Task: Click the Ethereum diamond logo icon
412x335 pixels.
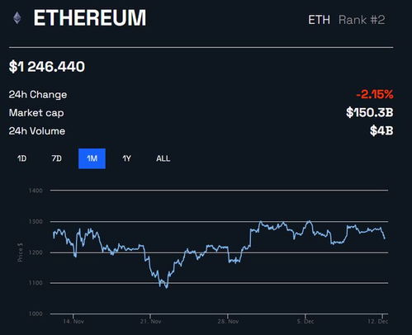Action: pos(17,18)
